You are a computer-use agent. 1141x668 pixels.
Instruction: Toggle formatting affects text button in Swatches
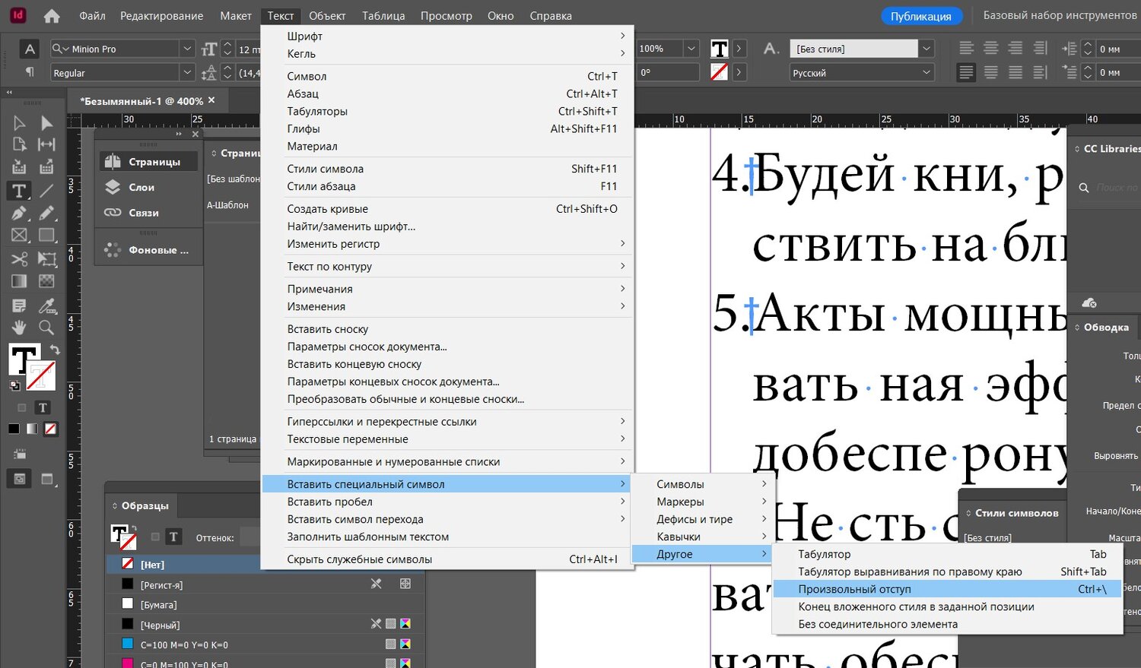(x=173, y=537)
